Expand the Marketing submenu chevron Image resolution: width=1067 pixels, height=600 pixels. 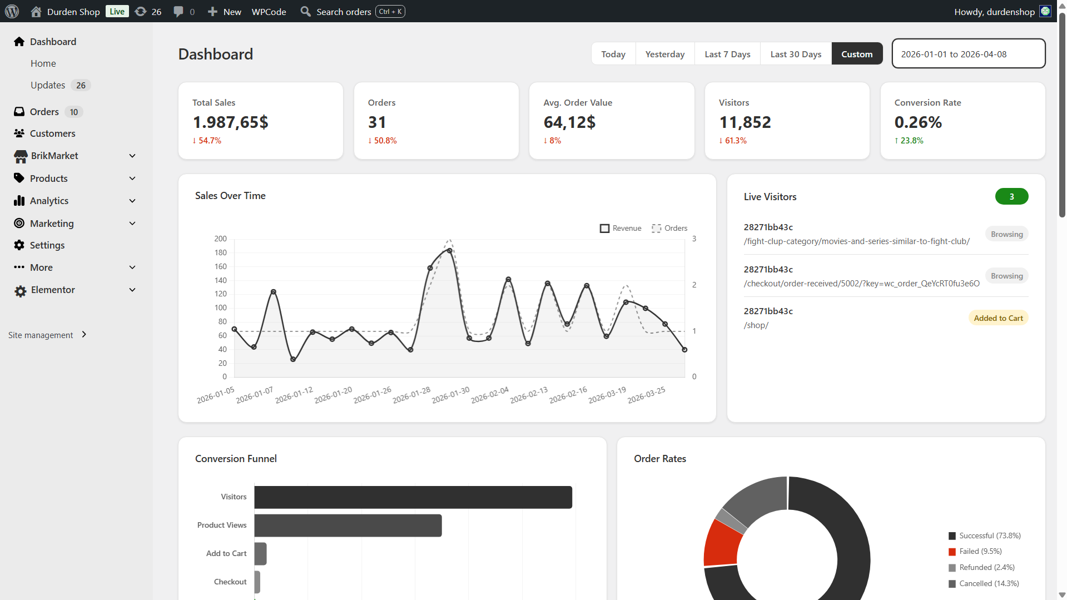point(132,224)
